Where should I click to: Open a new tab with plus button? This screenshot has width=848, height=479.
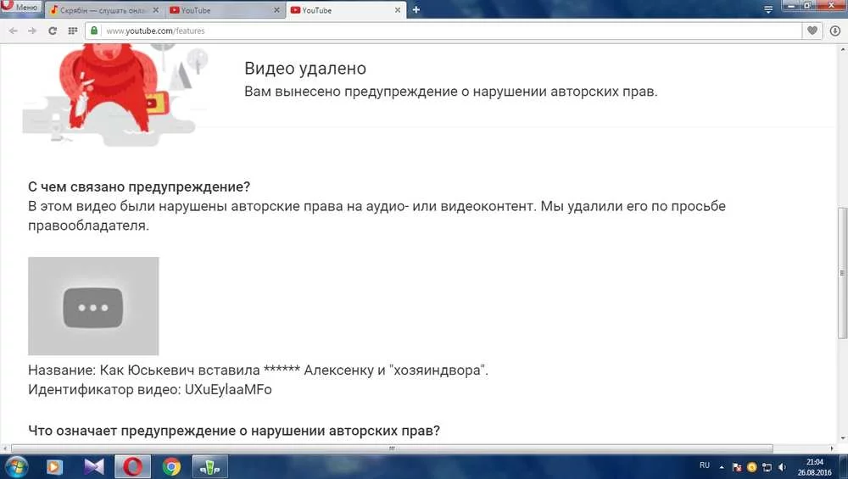click(x=416, y=9)
